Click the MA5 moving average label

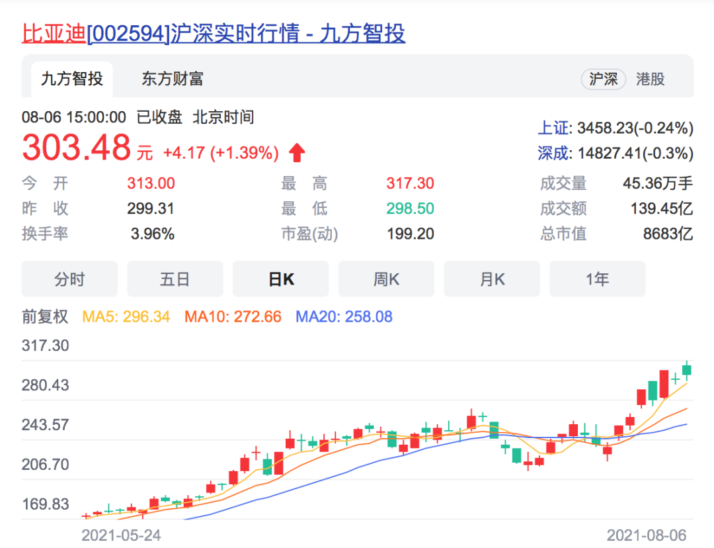pos(126,317)
